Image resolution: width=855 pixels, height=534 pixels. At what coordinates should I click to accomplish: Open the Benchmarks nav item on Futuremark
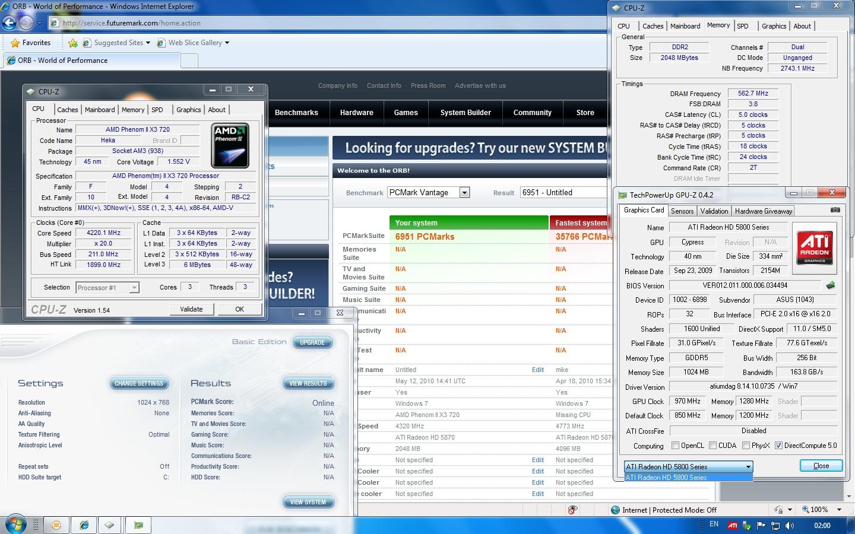(296, 113)
